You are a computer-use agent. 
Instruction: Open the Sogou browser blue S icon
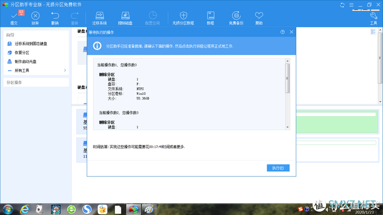tap(87, 209)
